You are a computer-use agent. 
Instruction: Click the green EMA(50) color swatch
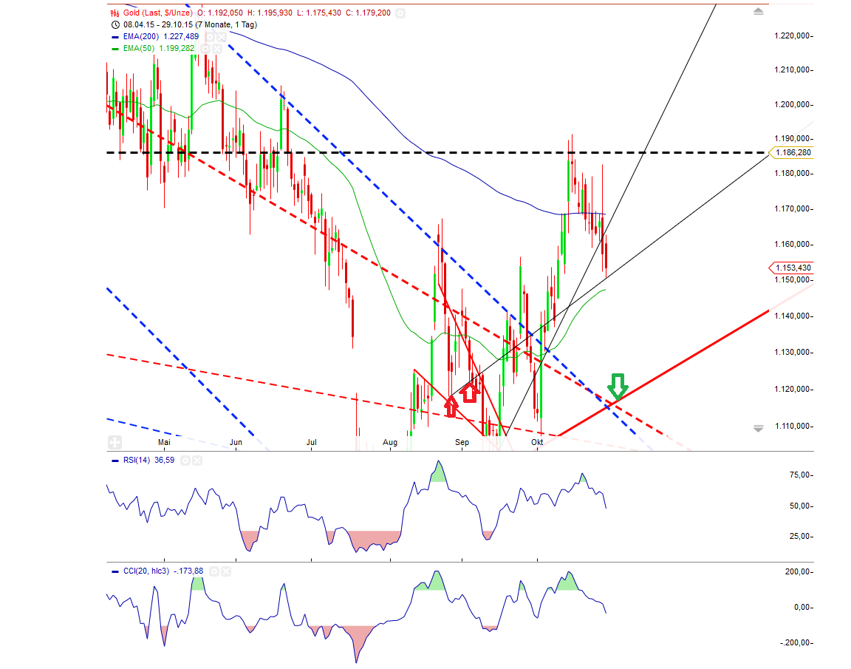tap(115, 47)
